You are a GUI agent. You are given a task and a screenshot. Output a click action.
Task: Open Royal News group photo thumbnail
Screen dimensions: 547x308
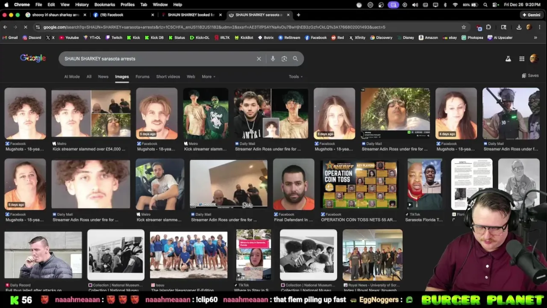372,255
